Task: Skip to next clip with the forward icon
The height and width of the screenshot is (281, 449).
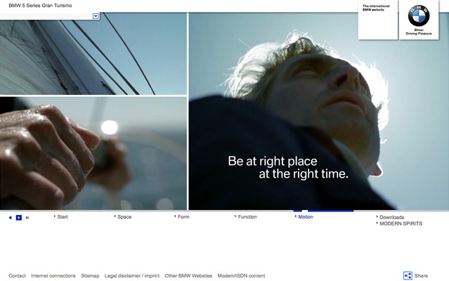Action: click(x=27, y=218)
